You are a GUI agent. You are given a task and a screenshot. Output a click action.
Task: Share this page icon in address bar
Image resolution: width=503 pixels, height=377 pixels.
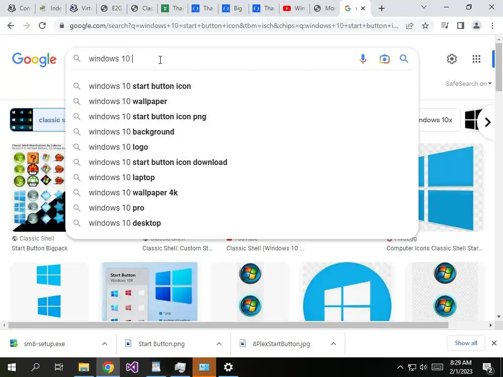(410, 26)
